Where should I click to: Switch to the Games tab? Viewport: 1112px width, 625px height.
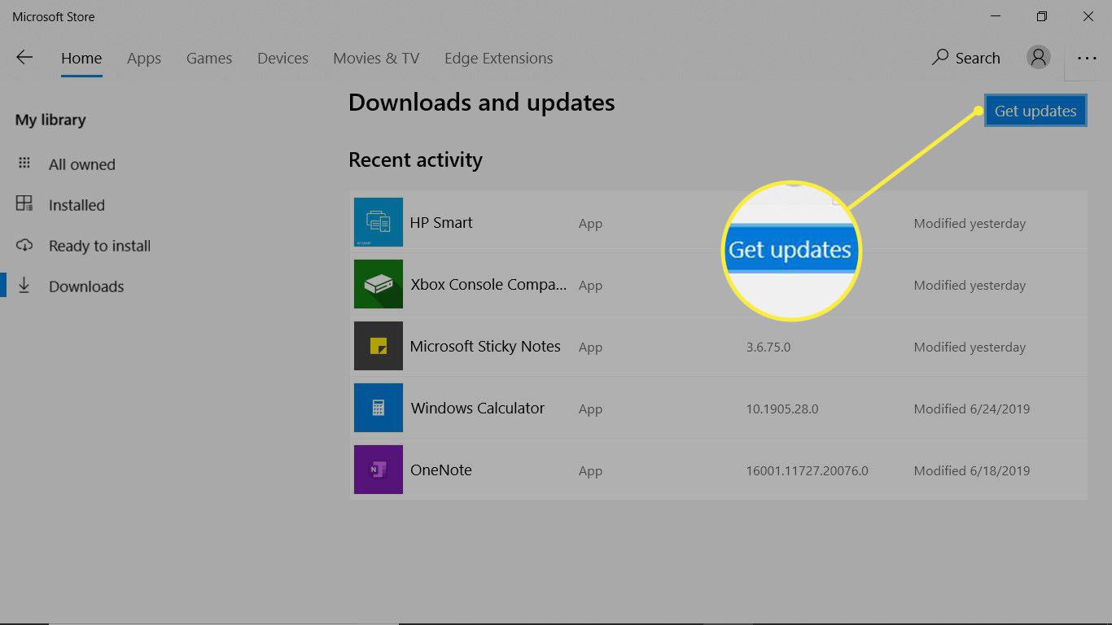click(x=209, y=59)
